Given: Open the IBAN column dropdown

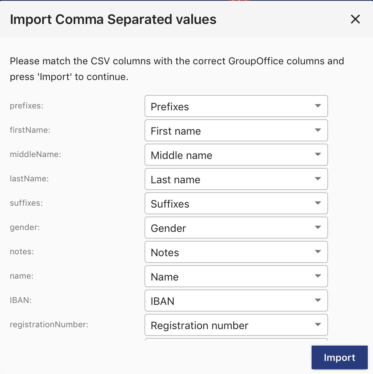Looking at the screenshot, I should point(236,301).
